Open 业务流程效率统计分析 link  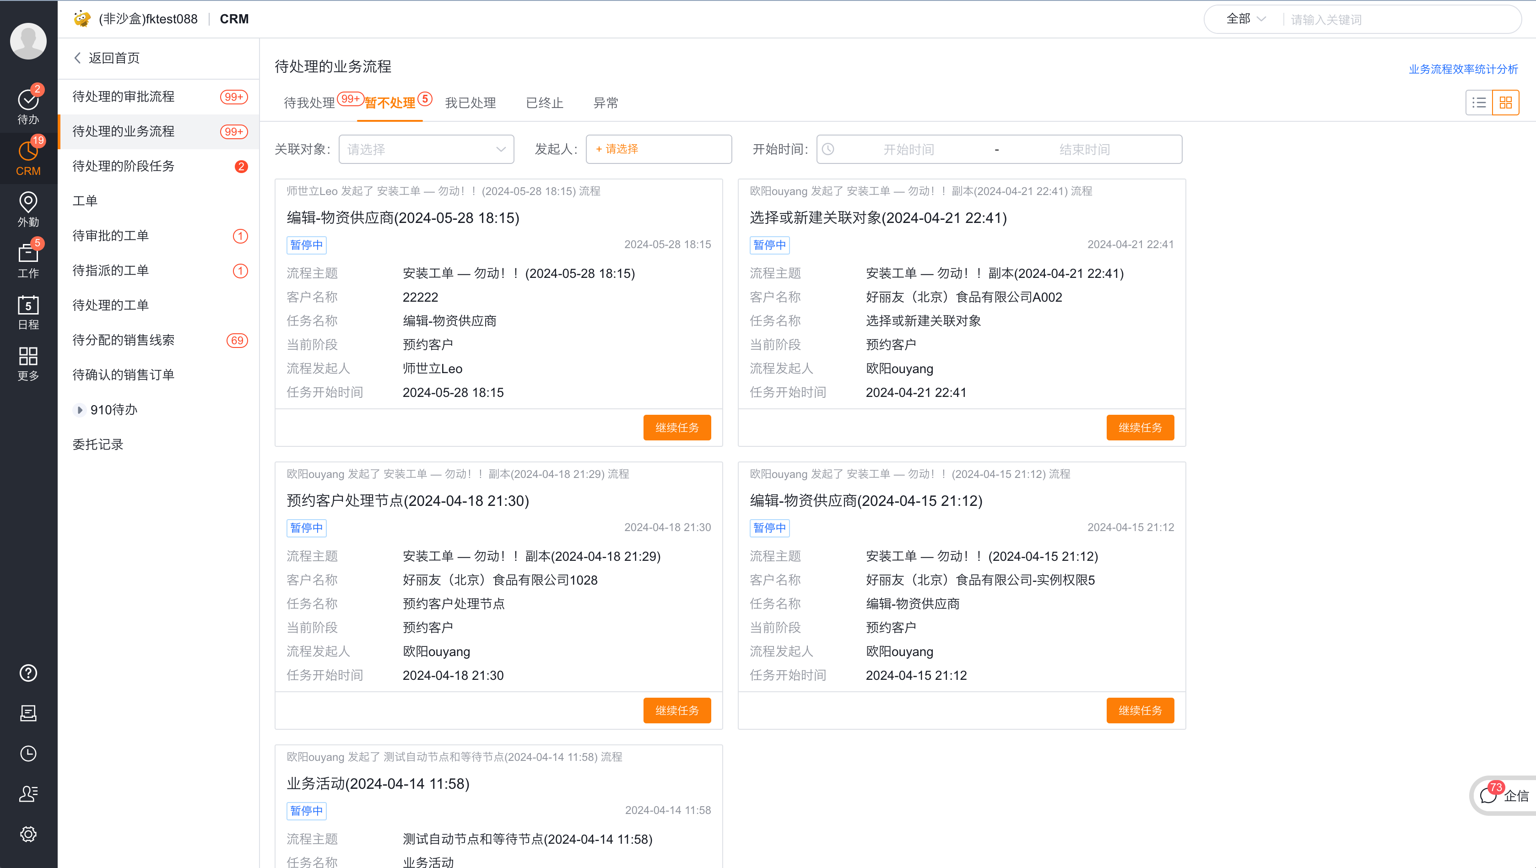pyautogui.click(x=1463, y=69)
